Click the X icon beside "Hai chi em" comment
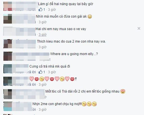The height and width of the screenshot is (115, 144). [139, 28]
